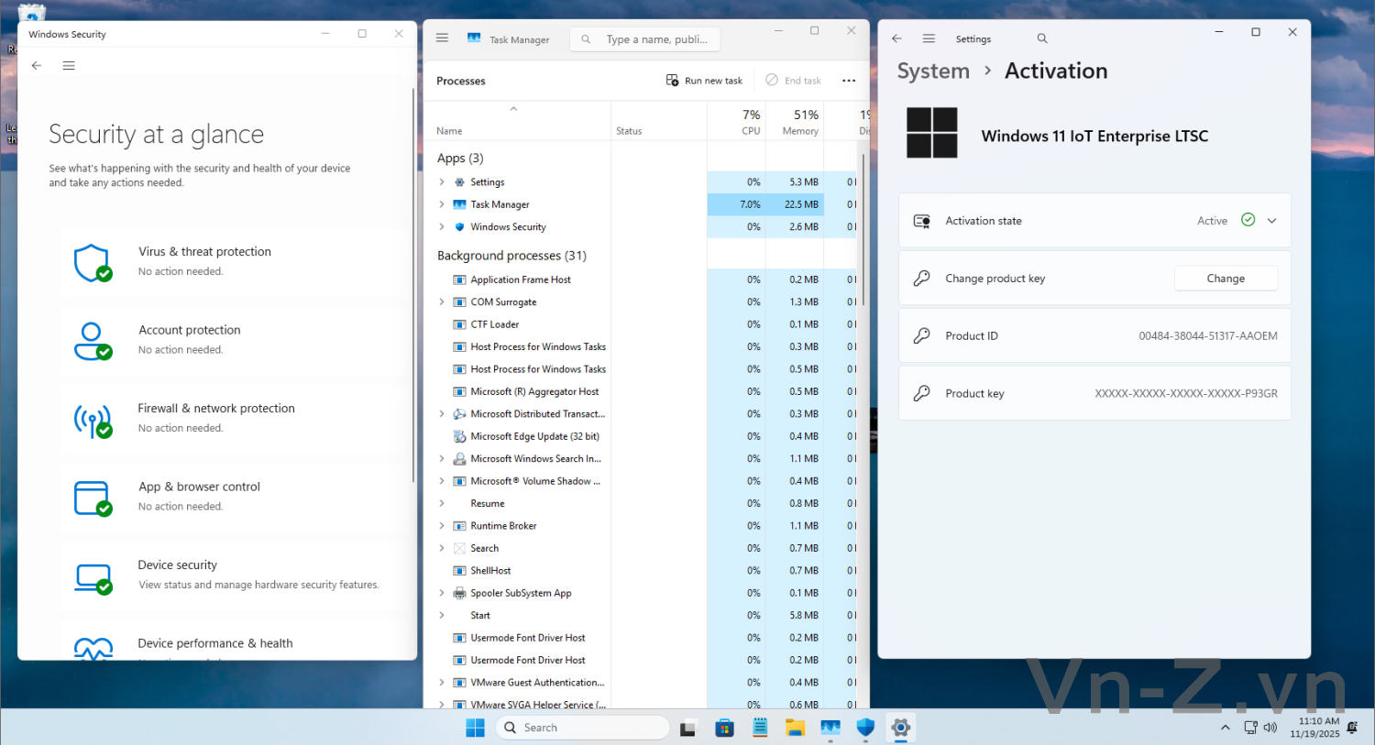The width and height of the screenshot is (1375, 745).
Task: Click the Virus & threat protection shield icon
Action: (92, 262)
